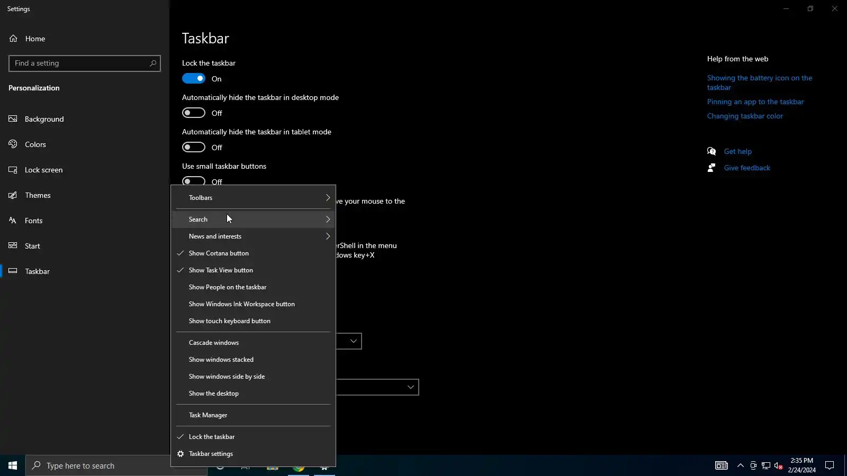Screen dimensions: 847x476
Task: Enable Show People on the taskbar
Action: tap(254, 287)
